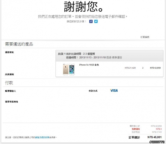This screenshot has width=166, height=144.
Task: Share the order on Twitter
Action: click(96, 21)
